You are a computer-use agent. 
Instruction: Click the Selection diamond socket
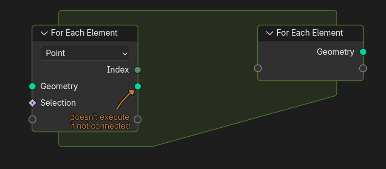coord(32,103)
